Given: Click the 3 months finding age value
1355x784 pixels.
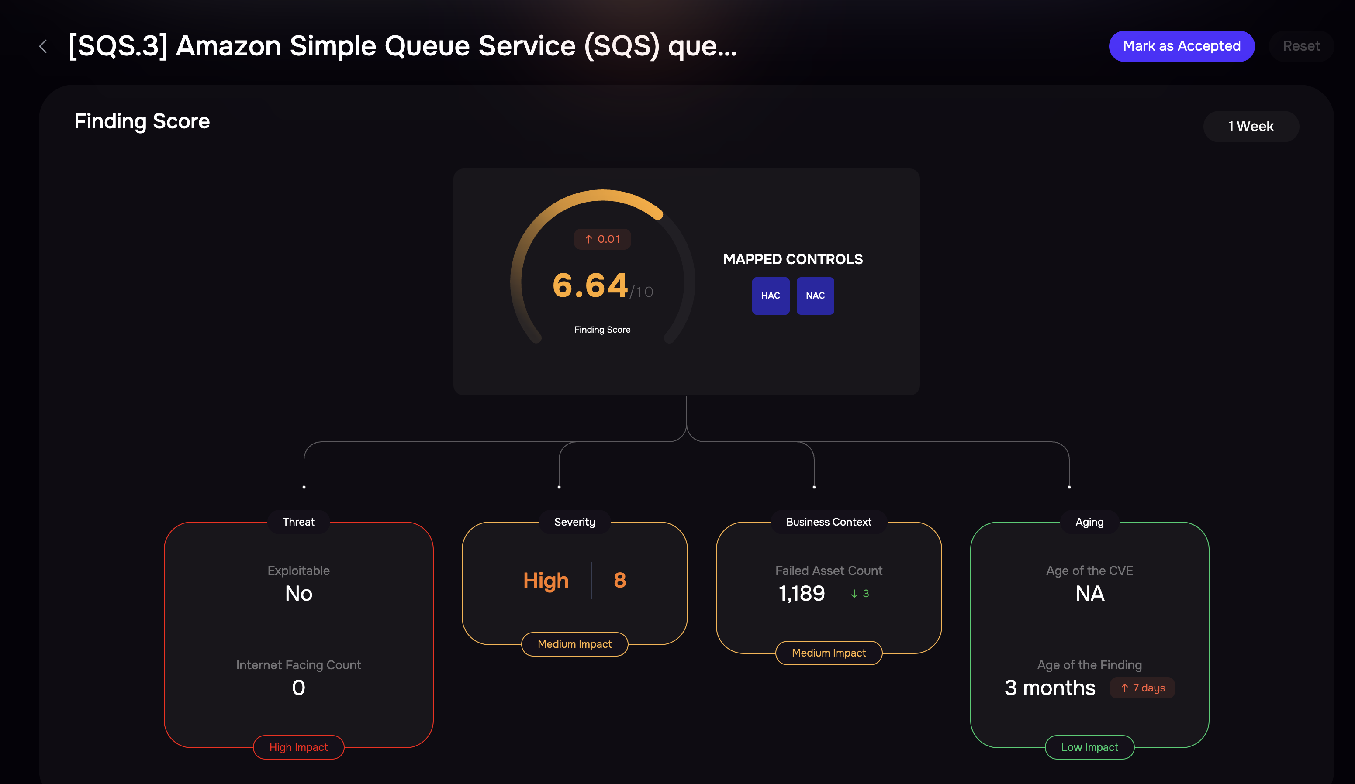Looking at the screenshot, I should [x=1050, y=688].
